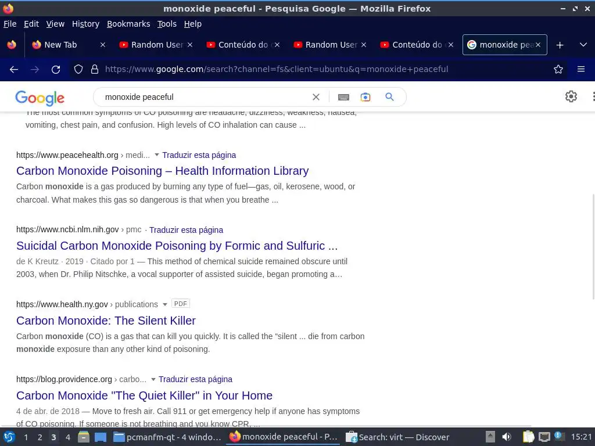Go to Google home via logo
Viewport: 595px width, 446px height.
tap(40, 98)
